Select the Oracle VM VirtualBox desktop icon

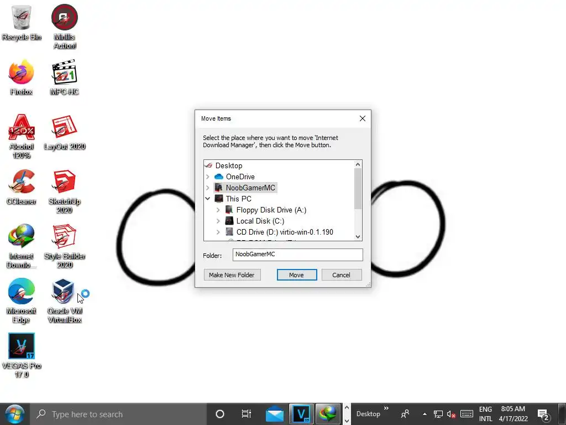(x=64, y=301)
